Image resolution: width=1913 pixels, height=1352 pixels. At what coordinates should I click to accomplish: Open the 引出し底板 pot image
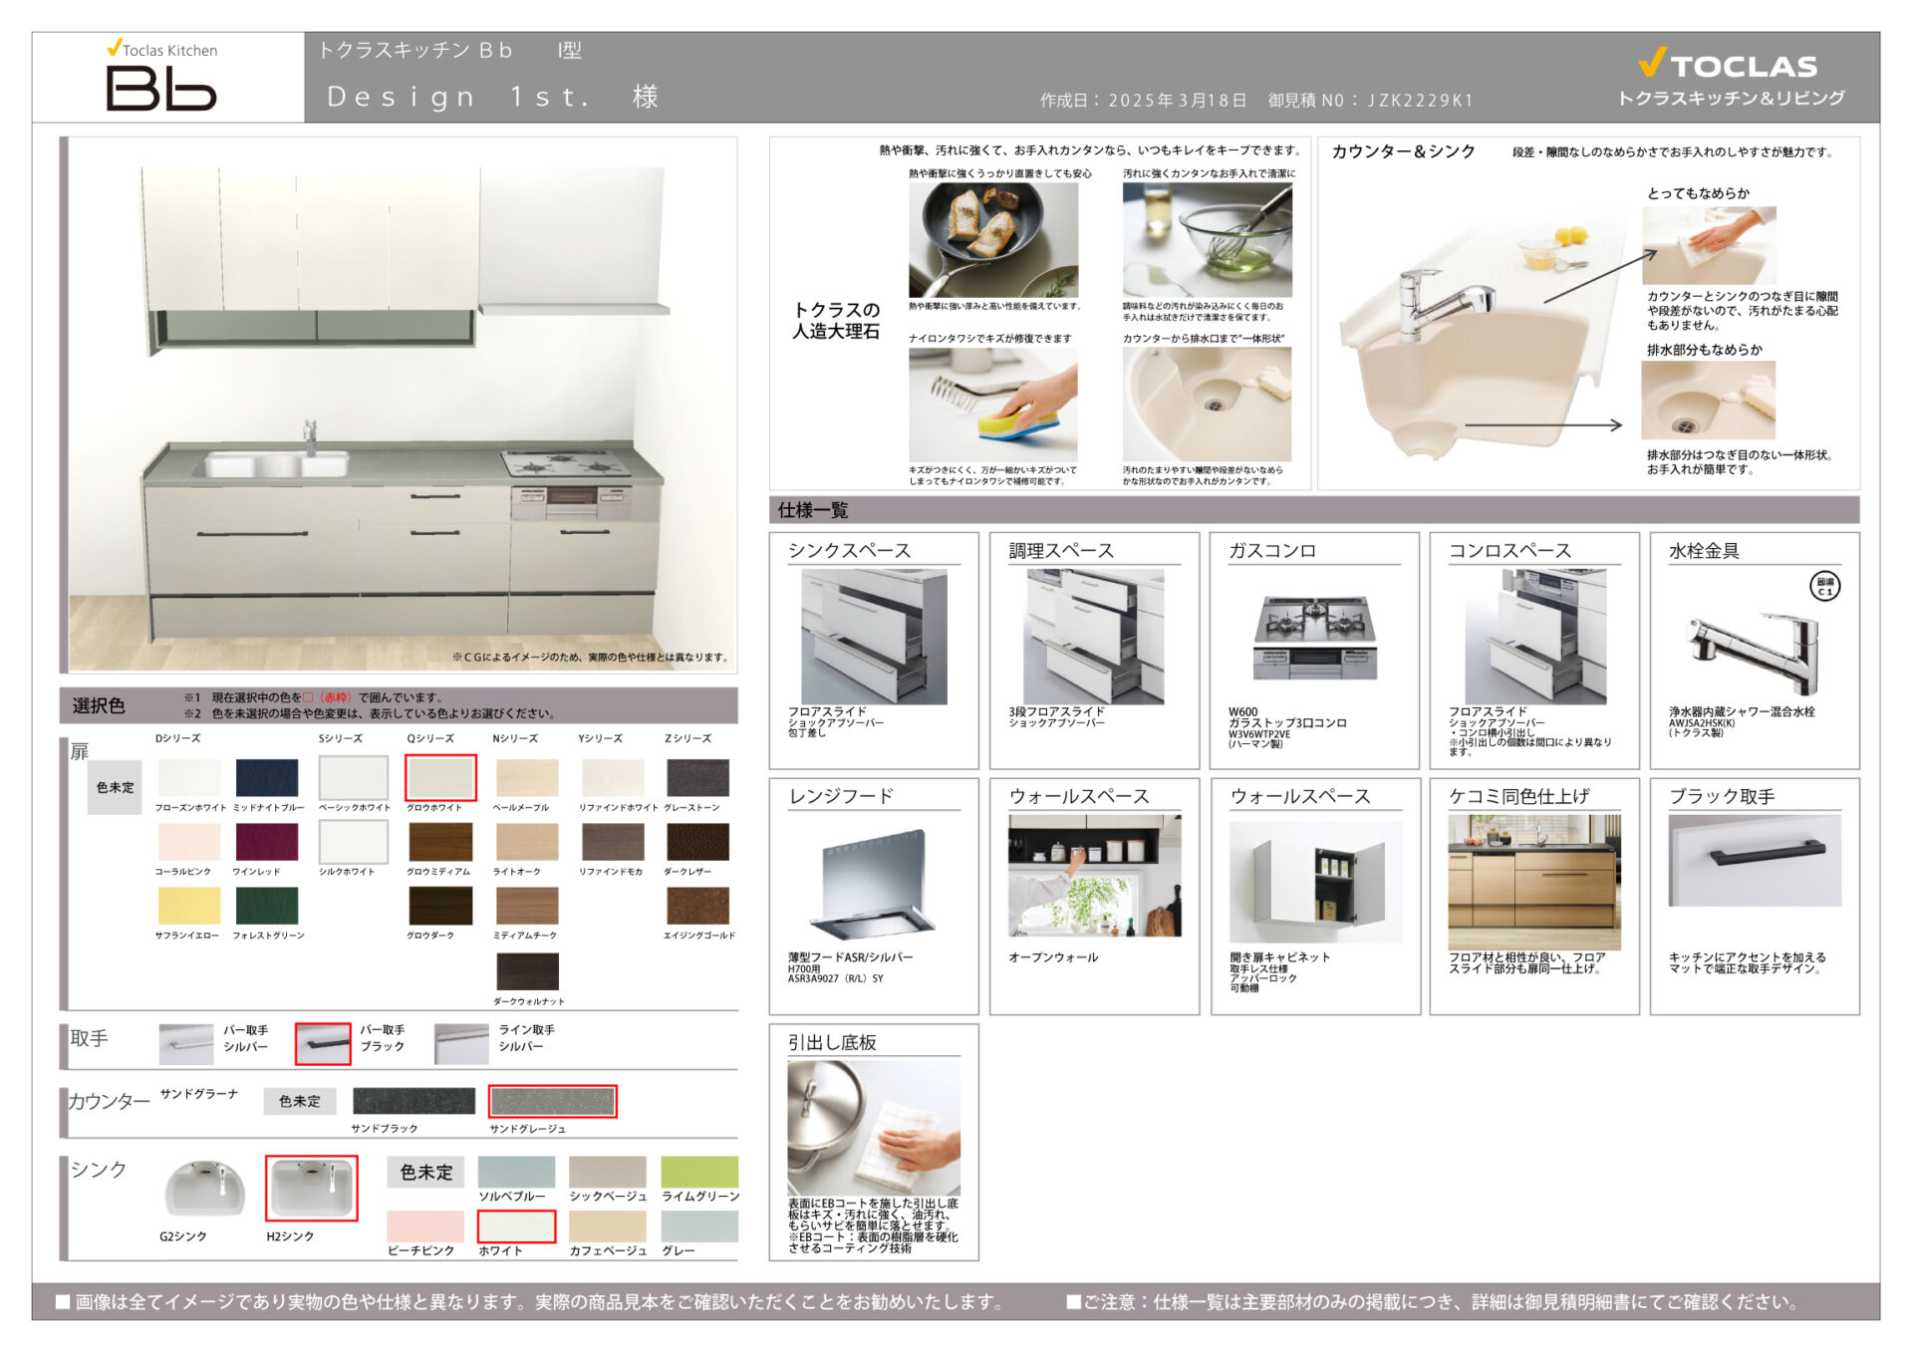(x=874, y=1127)
